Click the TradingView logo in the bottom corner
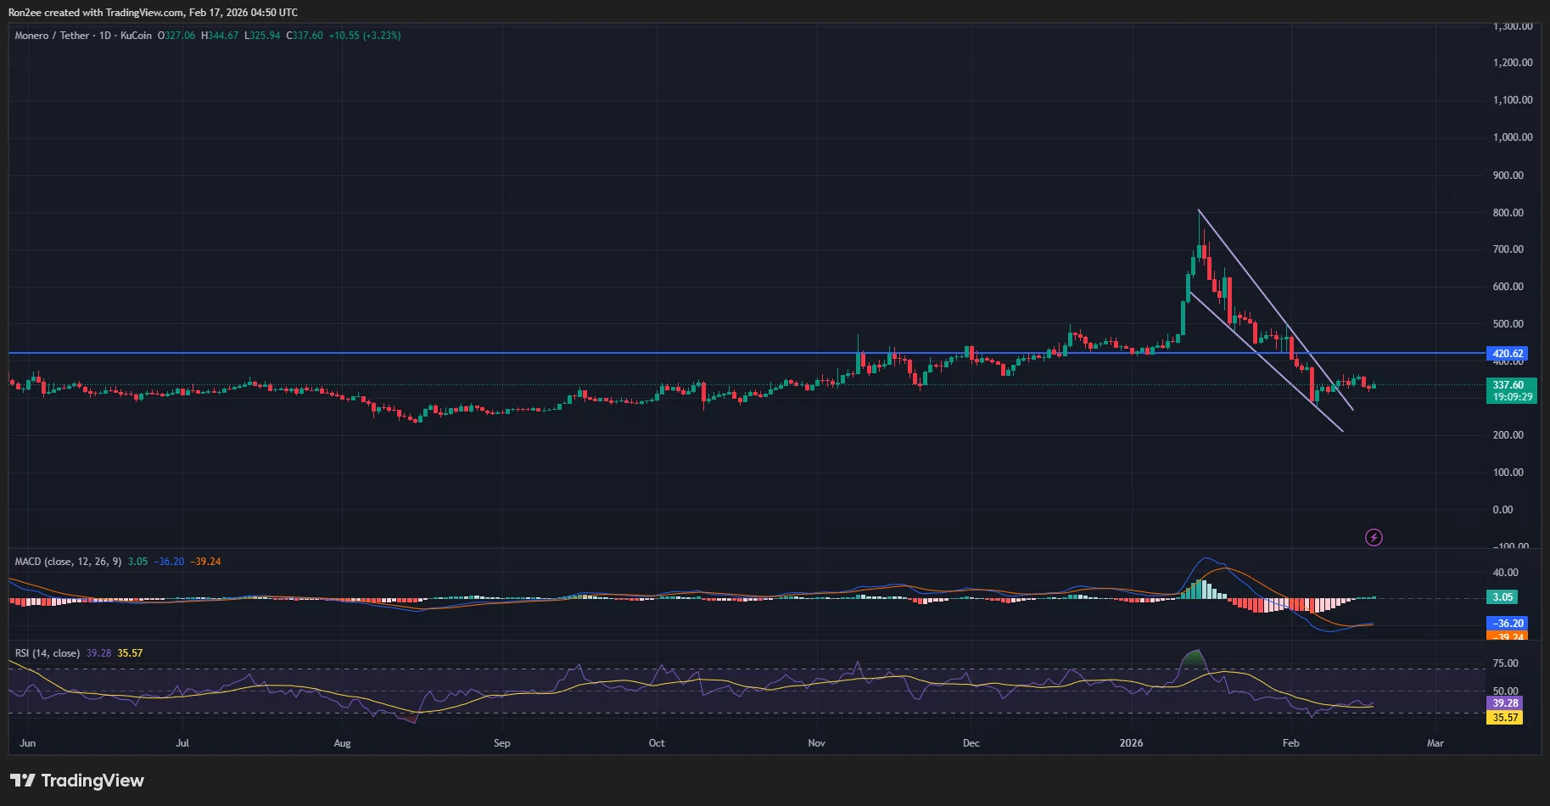Viewport: 1550px width, 806px height. click(x=76, y=780)
